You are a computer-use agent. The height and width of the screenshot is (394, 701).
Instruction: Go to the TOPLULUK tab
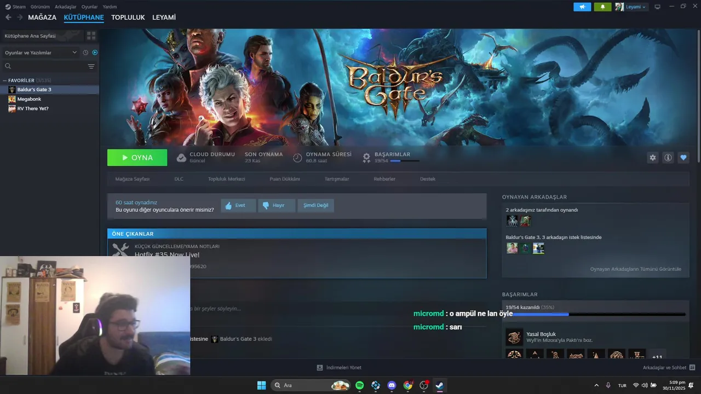click(128, 18)
